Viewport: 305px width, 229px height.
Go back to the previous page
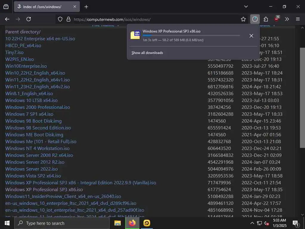[7, 19]
